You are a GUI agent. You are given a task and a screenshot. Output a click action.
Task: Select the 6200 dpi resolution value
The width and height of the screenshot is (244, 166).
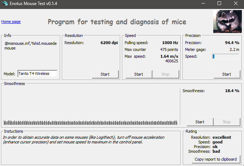(109, 43)
